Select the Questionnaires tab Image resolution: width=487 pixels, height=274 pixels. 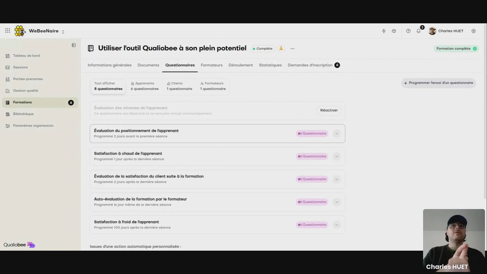tap(180, 65)
